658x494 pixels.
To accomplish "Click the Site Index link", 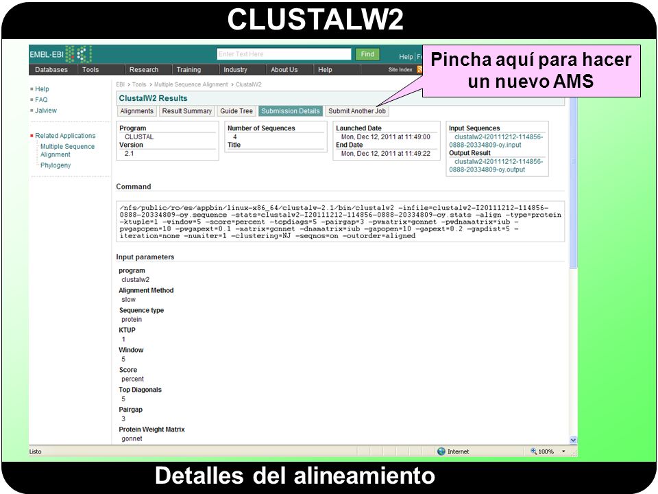I will 400,70.
